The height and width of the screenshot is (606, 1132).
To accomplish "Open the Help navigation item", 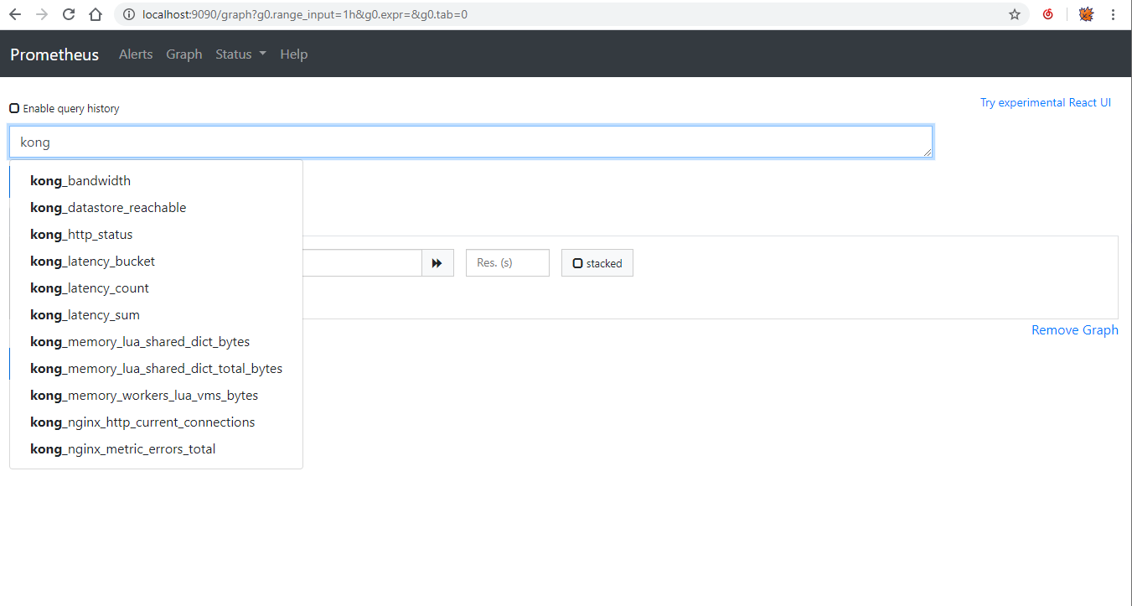I will point(294,54).
